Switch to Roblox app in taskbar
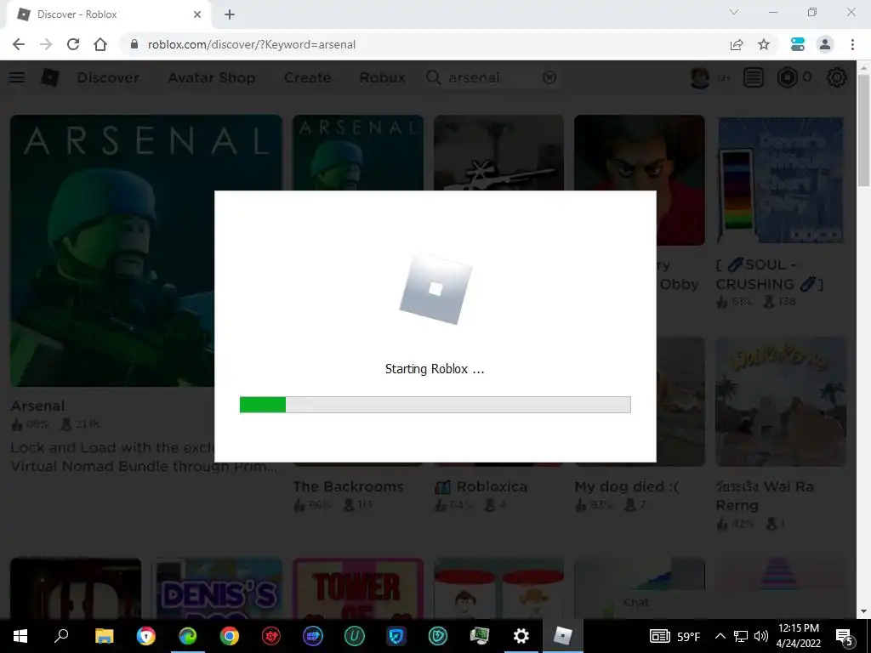The width and height of the screenshot is (871, 653). coord(563,636)
